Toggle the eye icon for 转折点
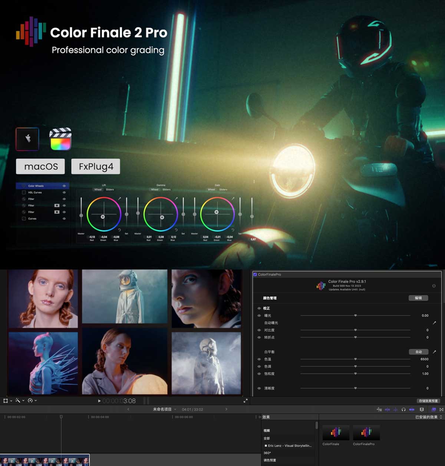The width and height of the screenshot is (445, 466). [x=259, y=337]
